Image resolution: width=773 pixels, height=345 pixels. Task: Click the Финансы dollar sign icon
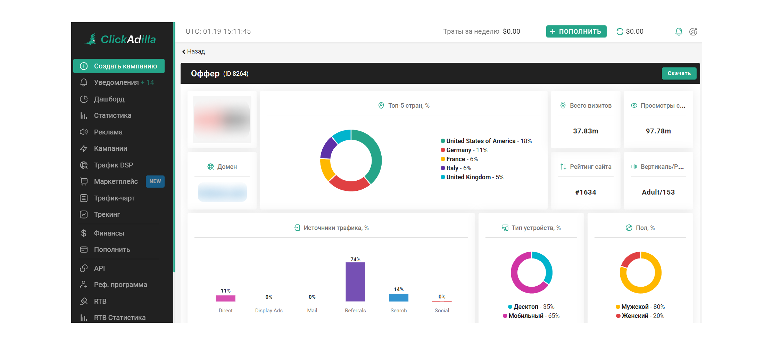coord(84,233)
